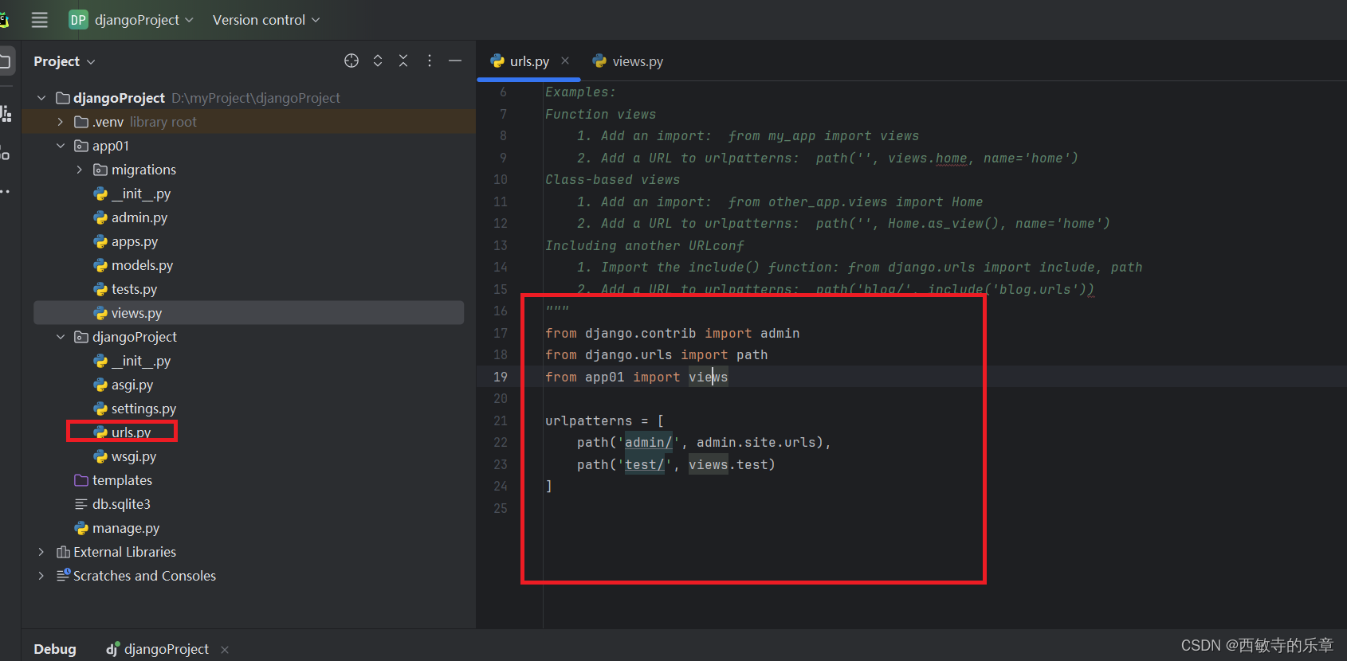Click 'views' word on line 19
This screenshot has width=1347, height=661.
click(709, 377)
